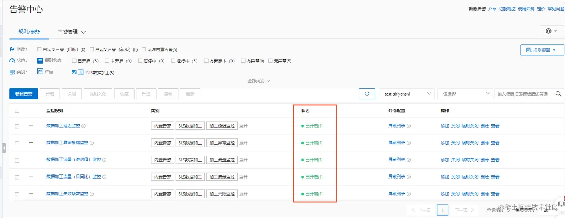Screen dimensions: 565x218
Task: Open the 规则视图 dropdown
Action: [542, 50]
